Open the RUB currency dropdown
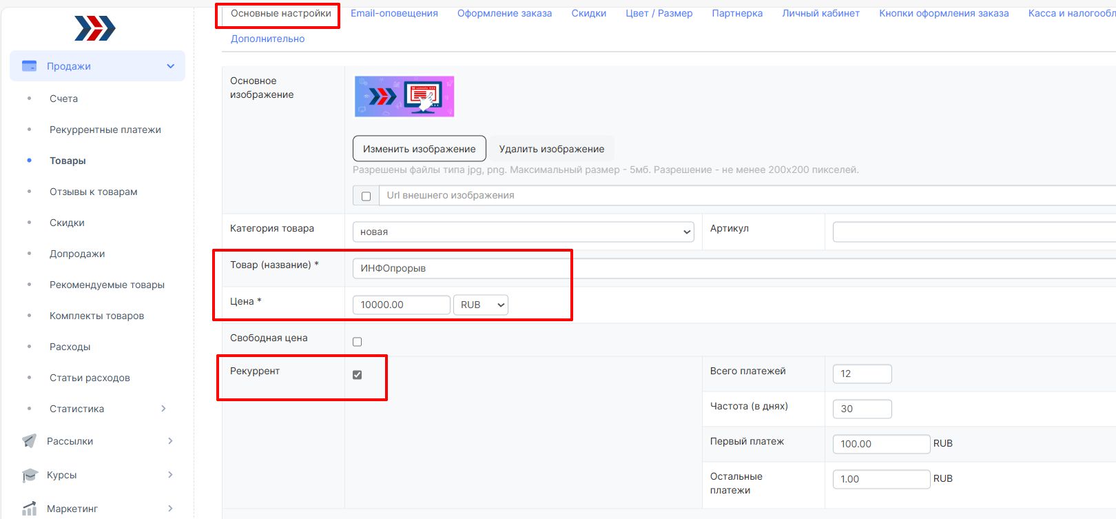This screenshot has height=519, width=1116. click(481, 305)
